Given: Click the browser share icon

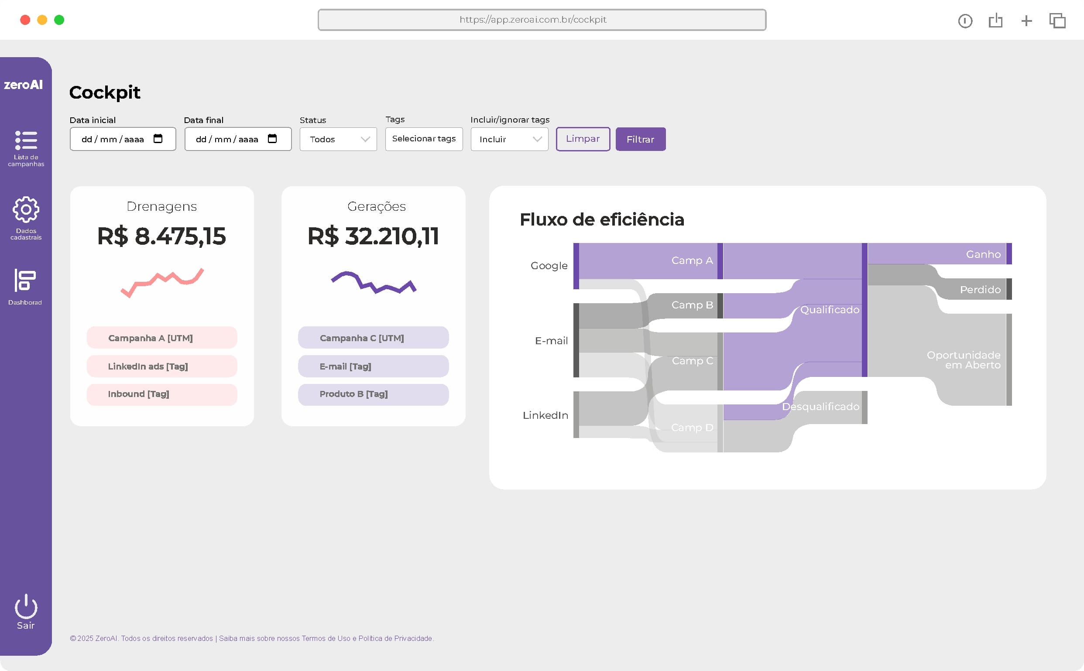Looking at the screenshot, I should coord(996,21).
